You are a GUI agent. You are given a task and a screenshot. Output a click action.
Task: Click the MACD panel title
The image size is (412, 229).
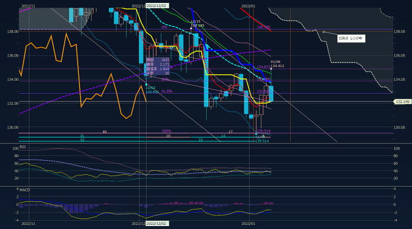(25, 190)
